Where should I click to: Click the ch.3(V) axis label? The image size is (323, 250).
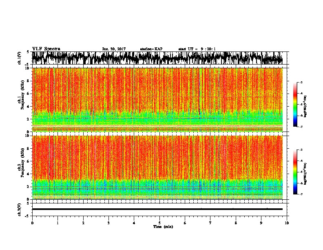tap(20, 210)
